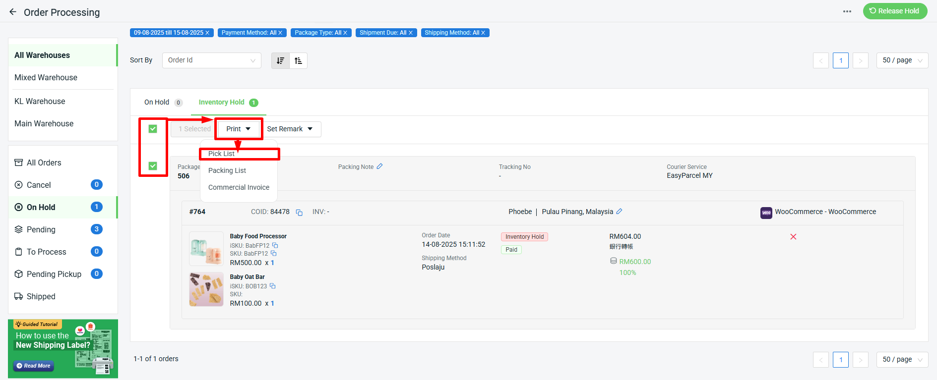Choose Pick List from the Print menu
This screenshot has height=380, width=937.
[222, 154]
